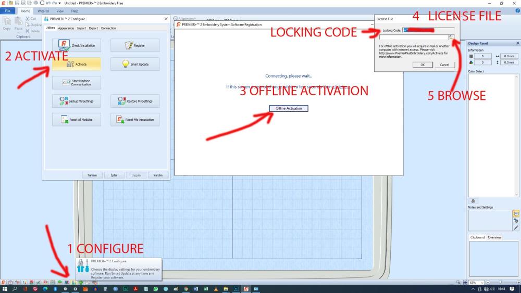The image size is (521, 293).
Task: Click the Tamam button in Configure
Action: click(x=92, y=175)
